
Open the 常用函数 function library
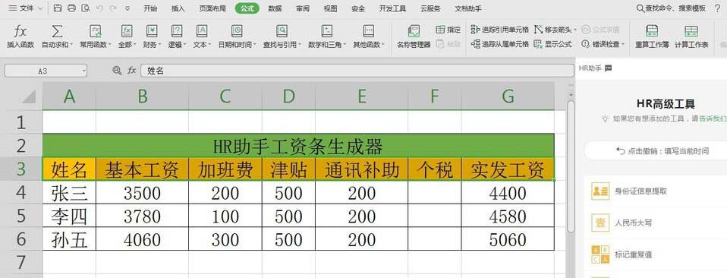pyautogui.click(x=96, y=32)
